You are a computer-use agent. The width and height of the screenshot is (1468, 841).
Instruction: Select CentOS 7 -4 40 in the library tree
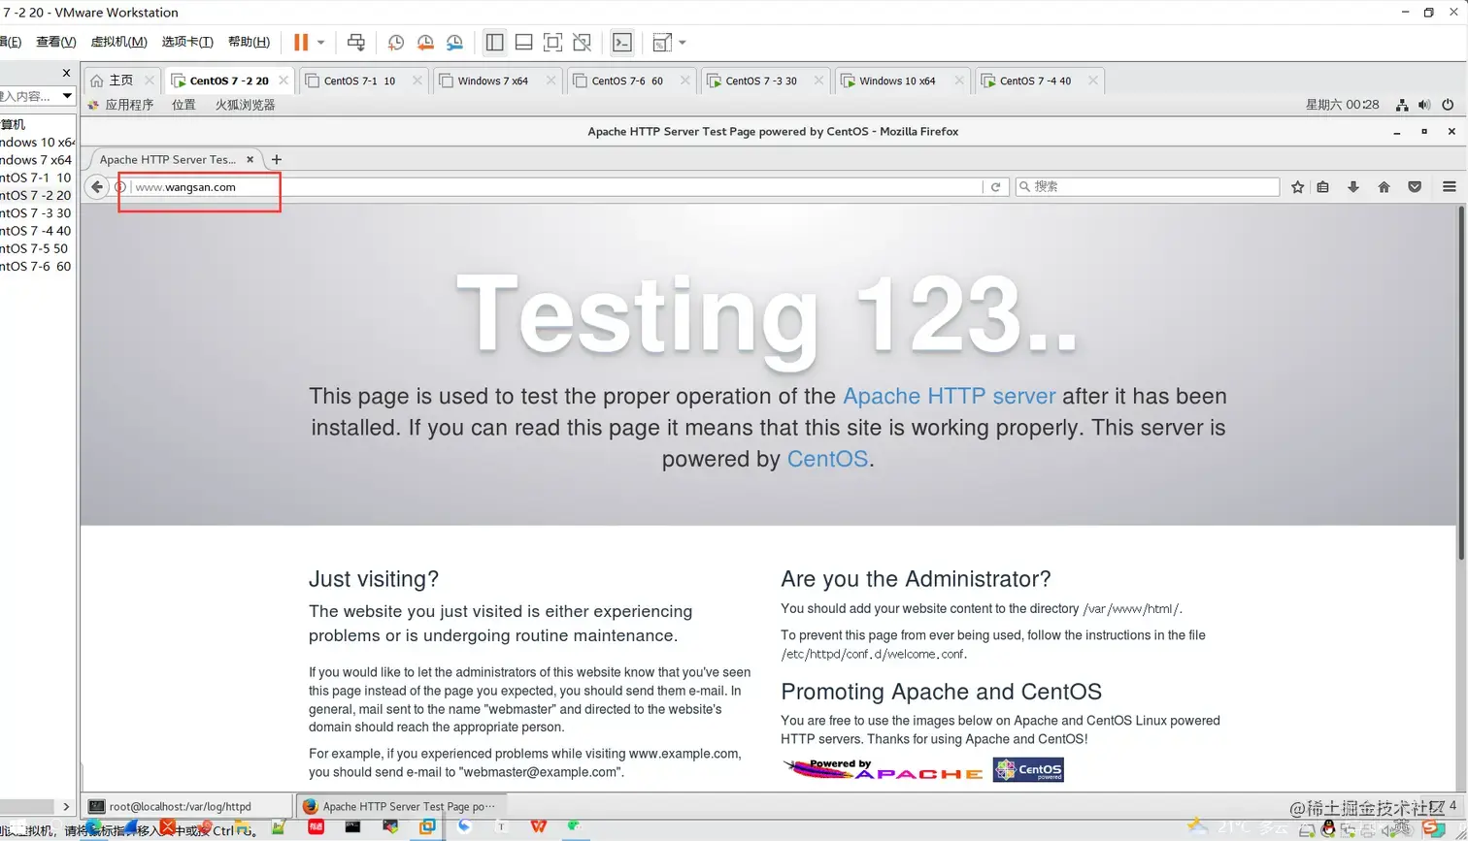[x=36, y=231]
